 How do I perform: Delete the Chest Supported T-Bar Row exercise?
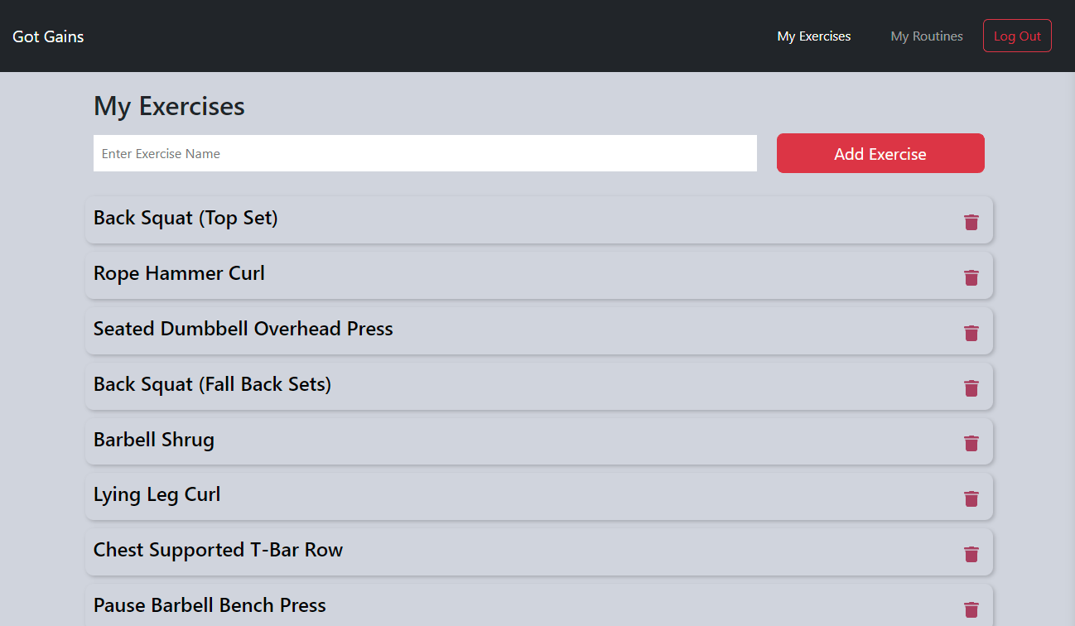[971, 552]
